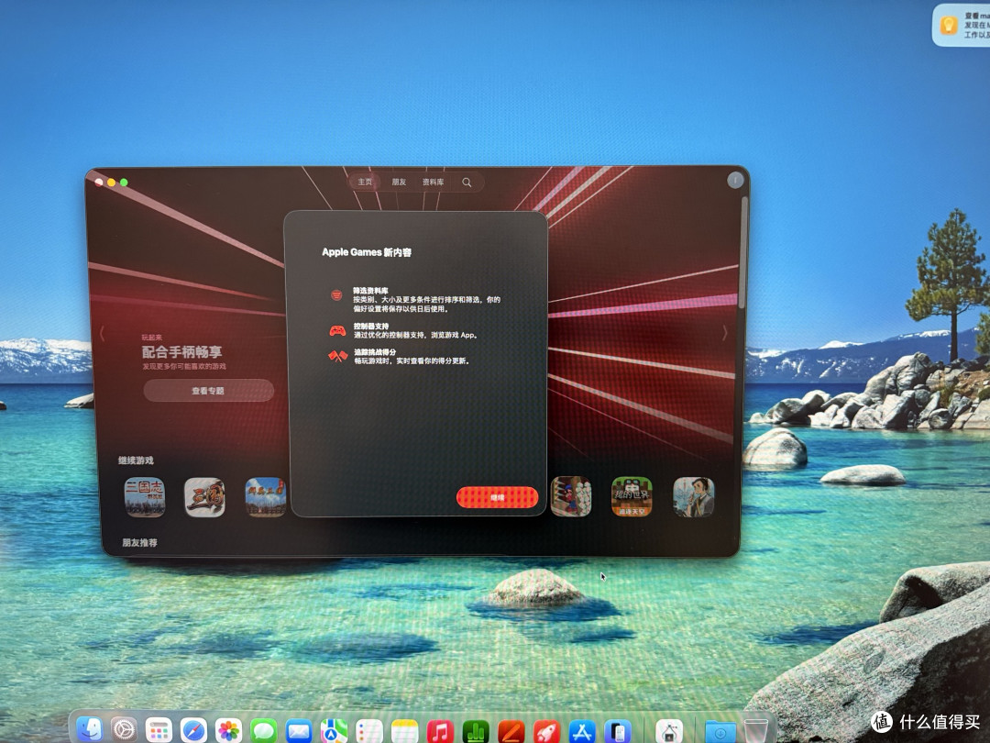
Task: Open the 三国志 game icon
Action: click(x=145, y=497)
